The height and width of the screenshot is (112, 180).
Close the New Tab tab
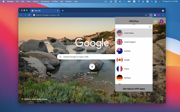58,11
